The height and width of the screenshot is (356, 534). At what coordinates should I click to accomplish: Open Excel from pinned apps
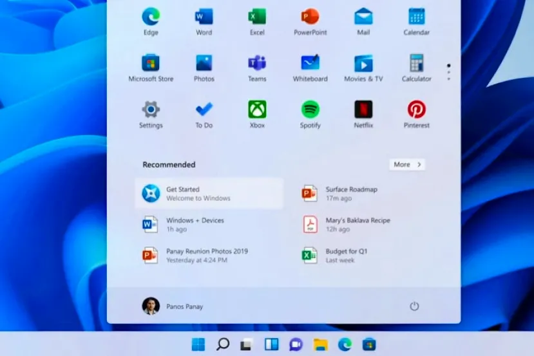click(x=257, y=22)
